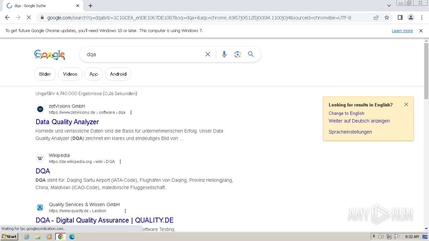429x241 pixels.
Task: Open Data Quality Analyzer result
Action: tap(67, 122)
